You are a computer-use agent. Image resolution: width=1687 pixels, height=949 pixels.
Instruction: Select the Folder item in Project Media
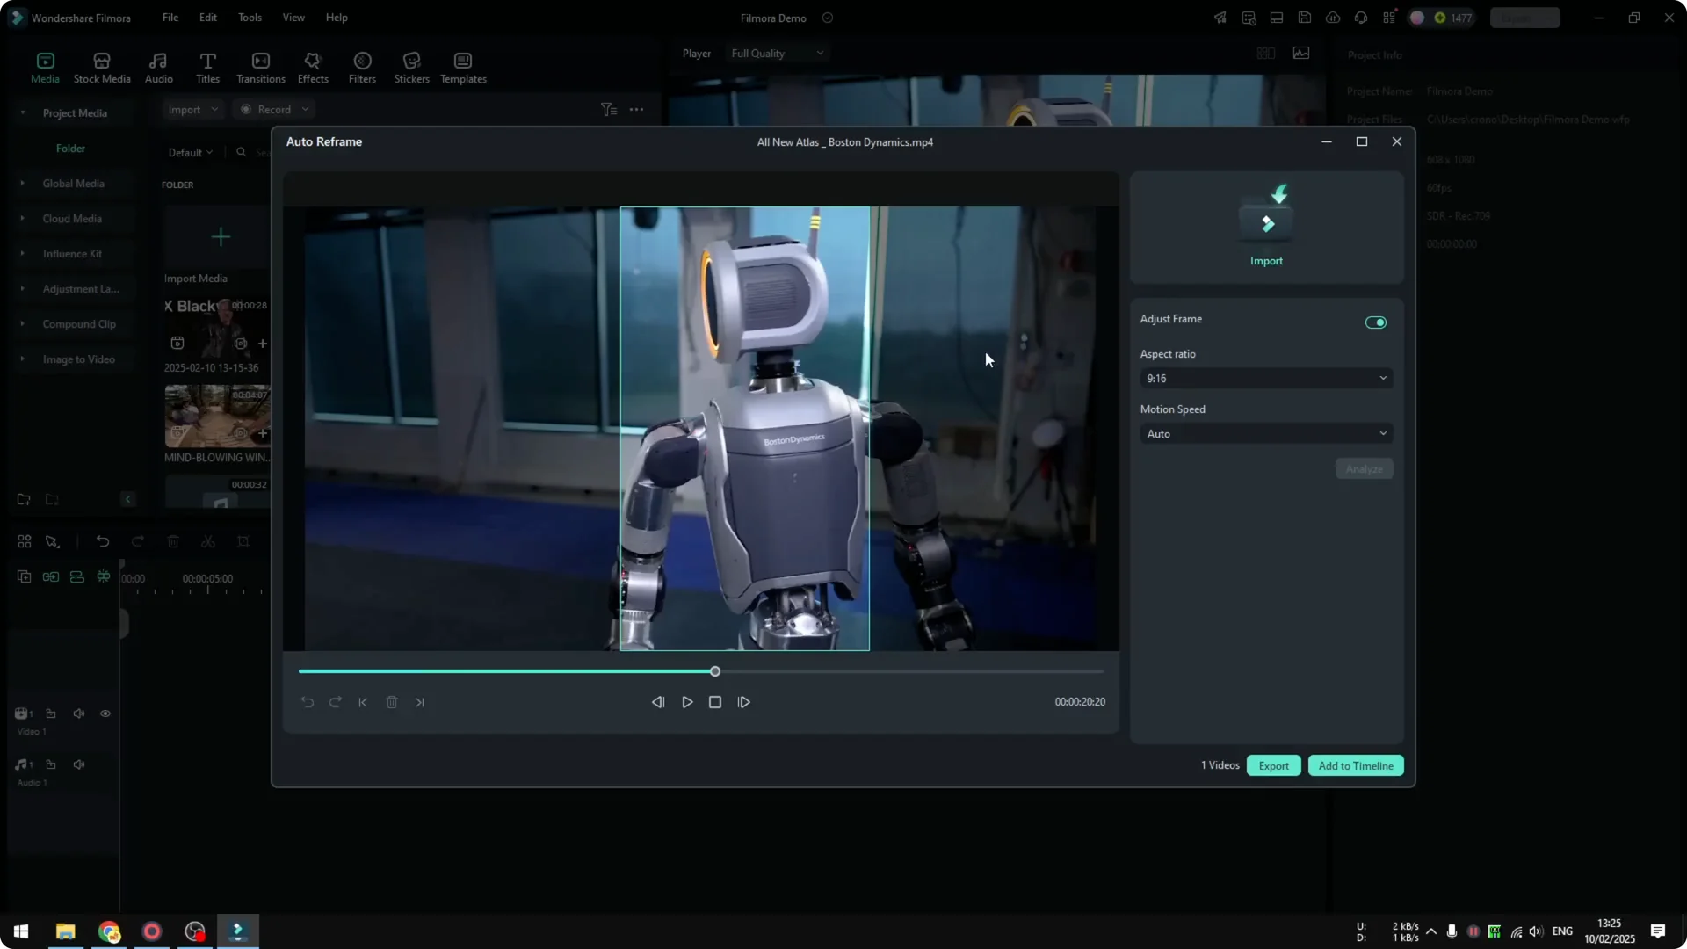[x=70, y=149]
